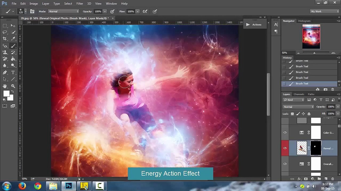Switch to the Channels tab
This screenshot has width=341, height=191.
point(299,94)
